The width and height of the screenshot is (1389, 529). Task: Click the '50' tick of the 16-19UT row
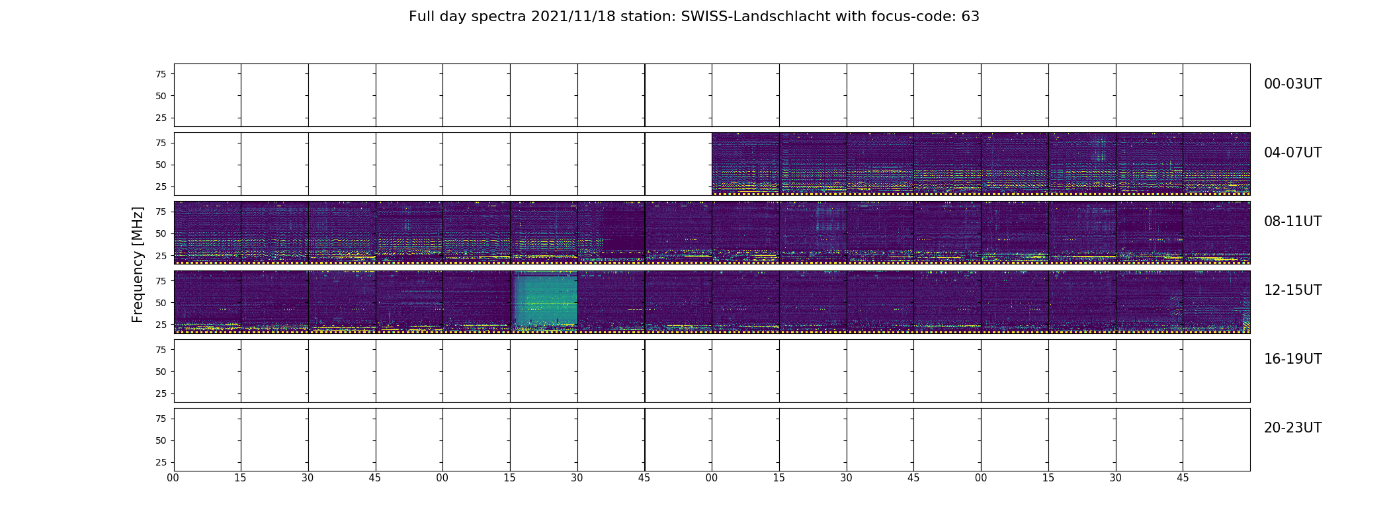point(161,372)
